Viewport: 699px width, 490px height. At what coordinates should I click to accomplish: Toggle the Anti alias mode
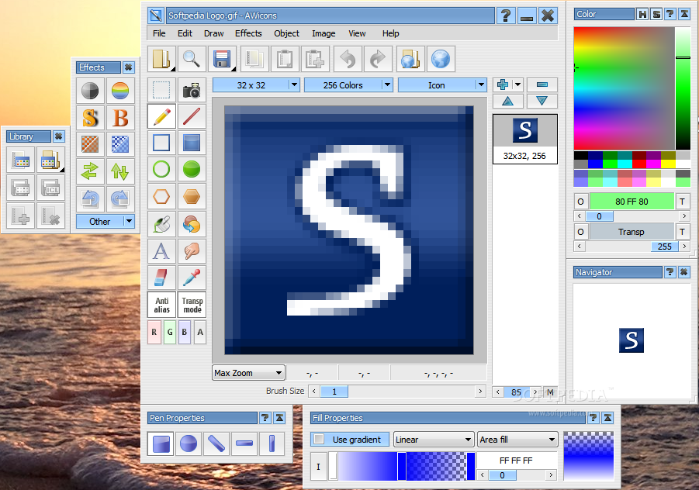[161, 305]
